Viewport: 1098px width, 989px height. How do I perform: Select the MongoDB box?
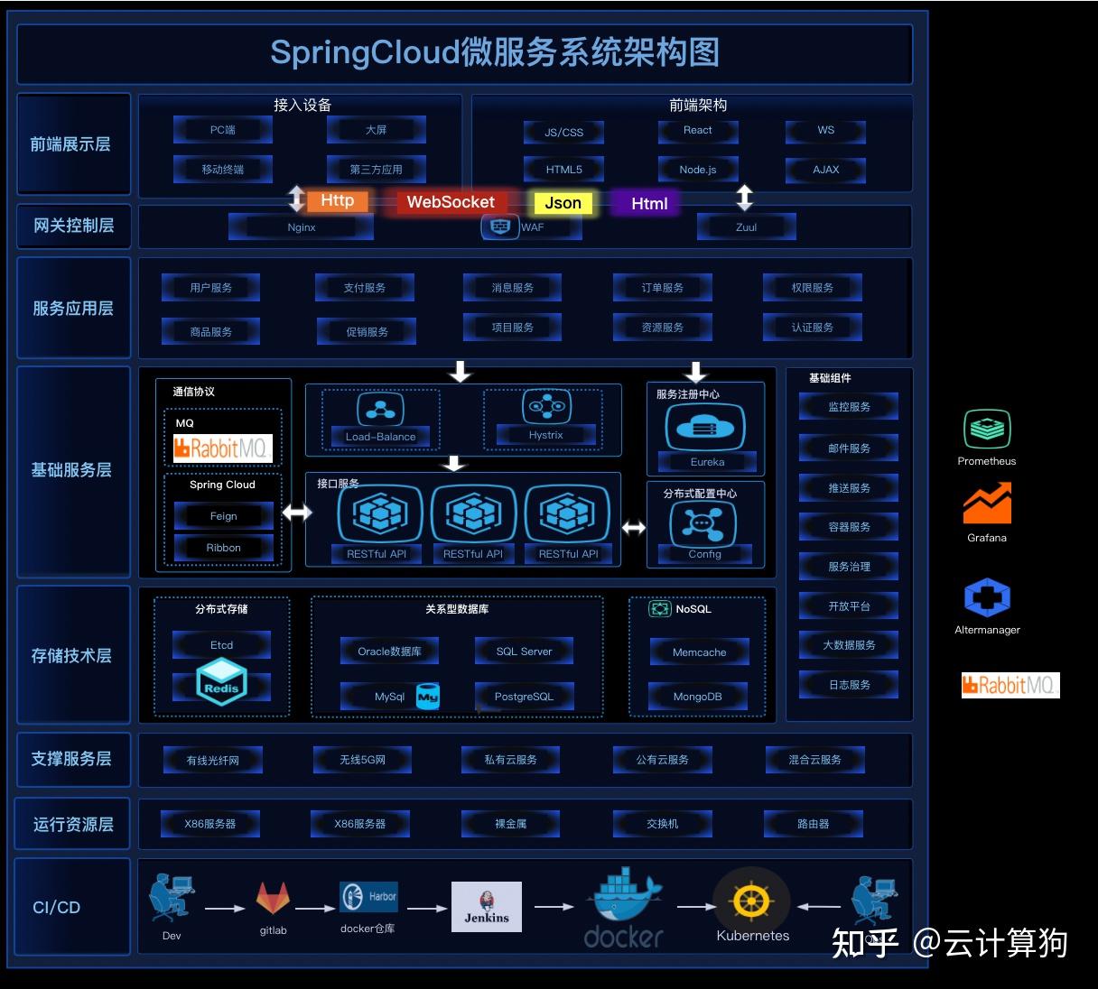698,697
